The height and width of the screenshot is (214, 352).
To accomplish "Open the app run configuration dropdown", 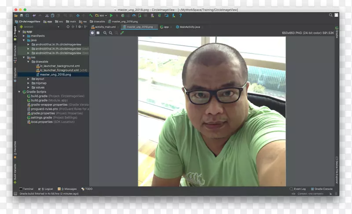I will (101, 15).
